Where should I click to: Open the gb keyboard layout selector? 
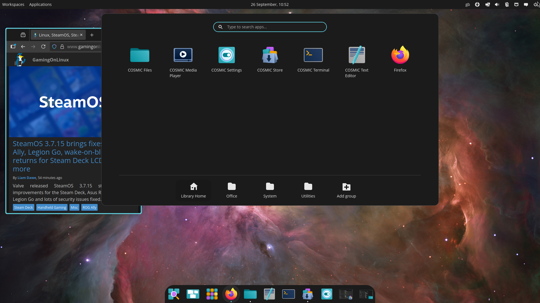467,4
